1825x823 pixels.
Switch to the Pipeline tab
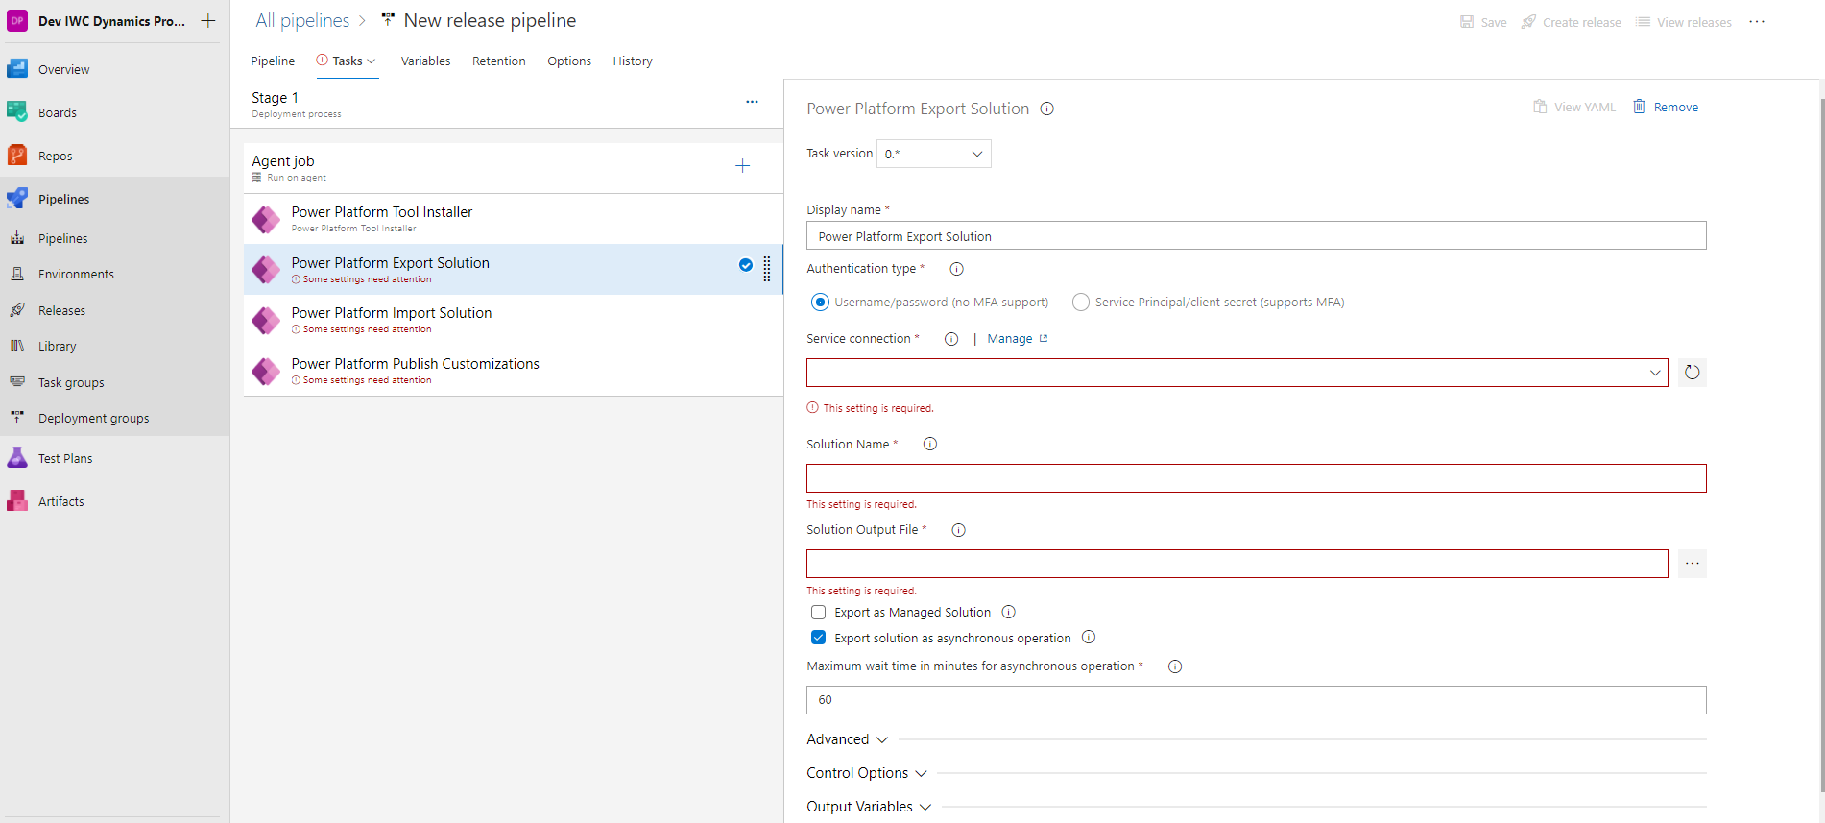pyautogui.click(x=273, y=61)
